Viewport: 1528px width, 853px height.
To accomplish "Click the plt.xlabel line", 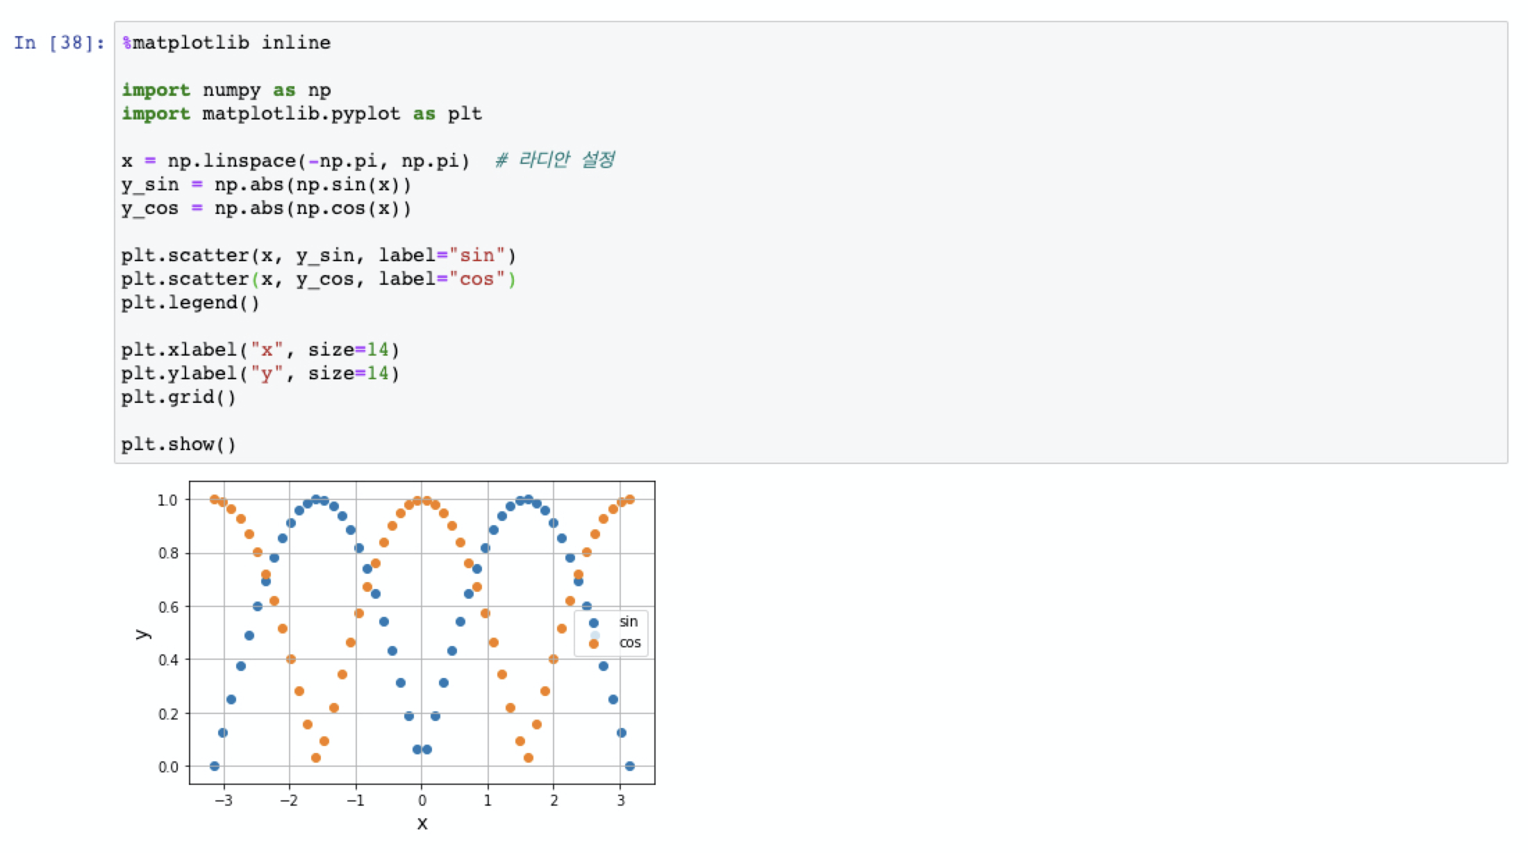I will (x=260, y=350).
